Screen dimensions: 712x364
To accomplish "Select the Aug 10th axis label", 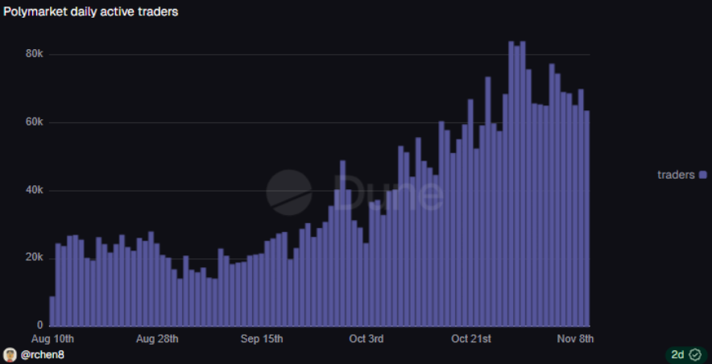I will coord(52,339).
